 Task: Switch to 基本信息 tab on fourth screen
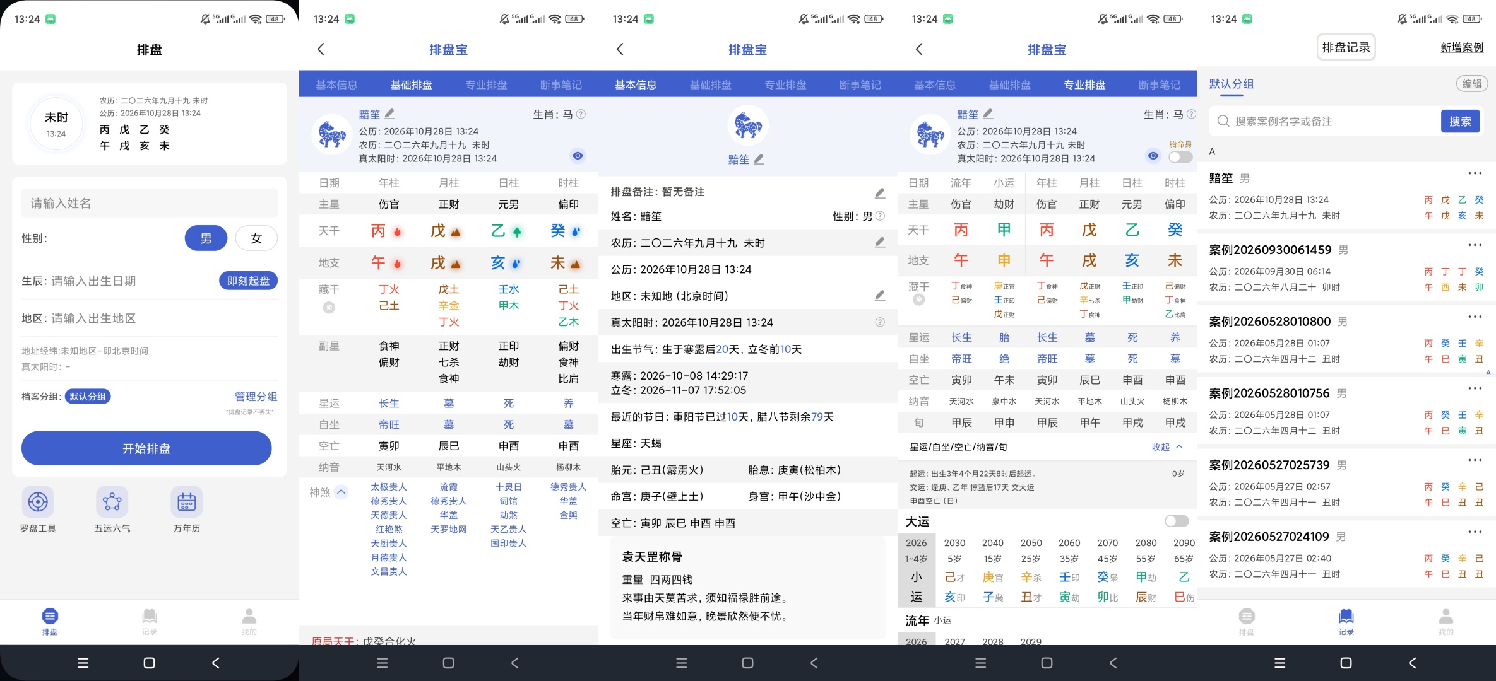click(x=935, y=84)
